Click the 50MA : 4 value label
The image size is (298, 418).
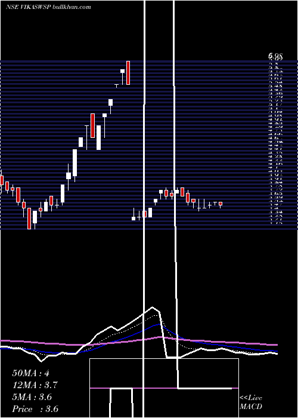(31, 373)
